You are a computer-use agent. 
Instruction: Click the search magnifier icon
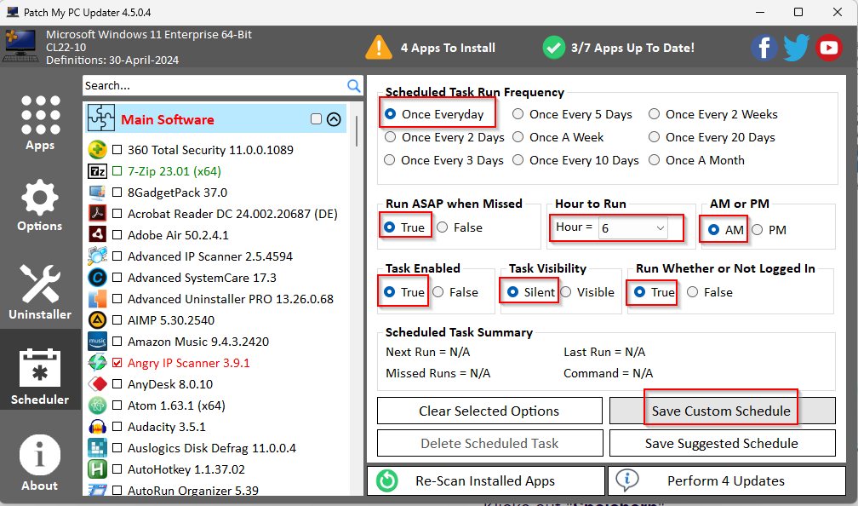click(354, 85)
